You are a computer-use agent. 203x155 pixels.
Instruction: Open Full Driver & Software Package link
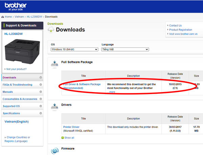82,86
